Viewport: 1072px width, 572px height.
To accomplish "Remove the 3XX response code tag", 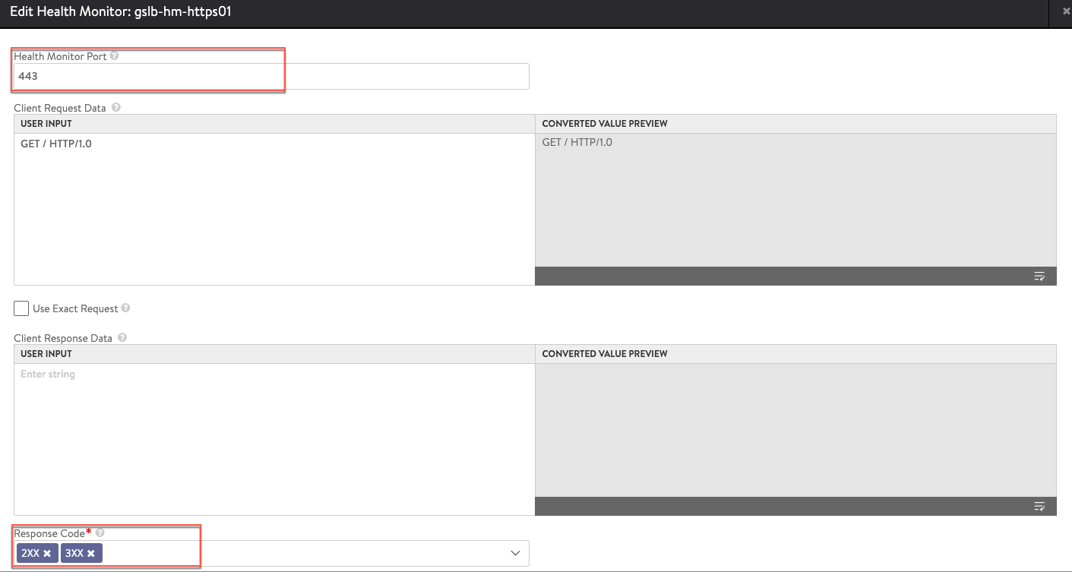I will click(91, 554).
